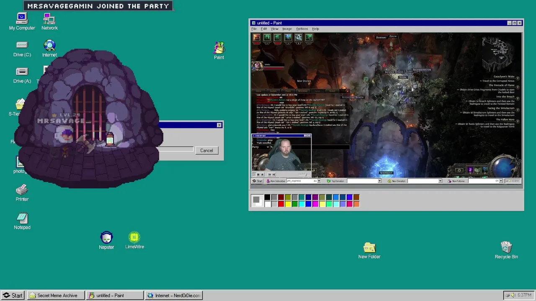The image size is (536, 301).
Task: Expand the New Follower dropdown arrow
Action: pyautogui.click(x=501, y=181)
